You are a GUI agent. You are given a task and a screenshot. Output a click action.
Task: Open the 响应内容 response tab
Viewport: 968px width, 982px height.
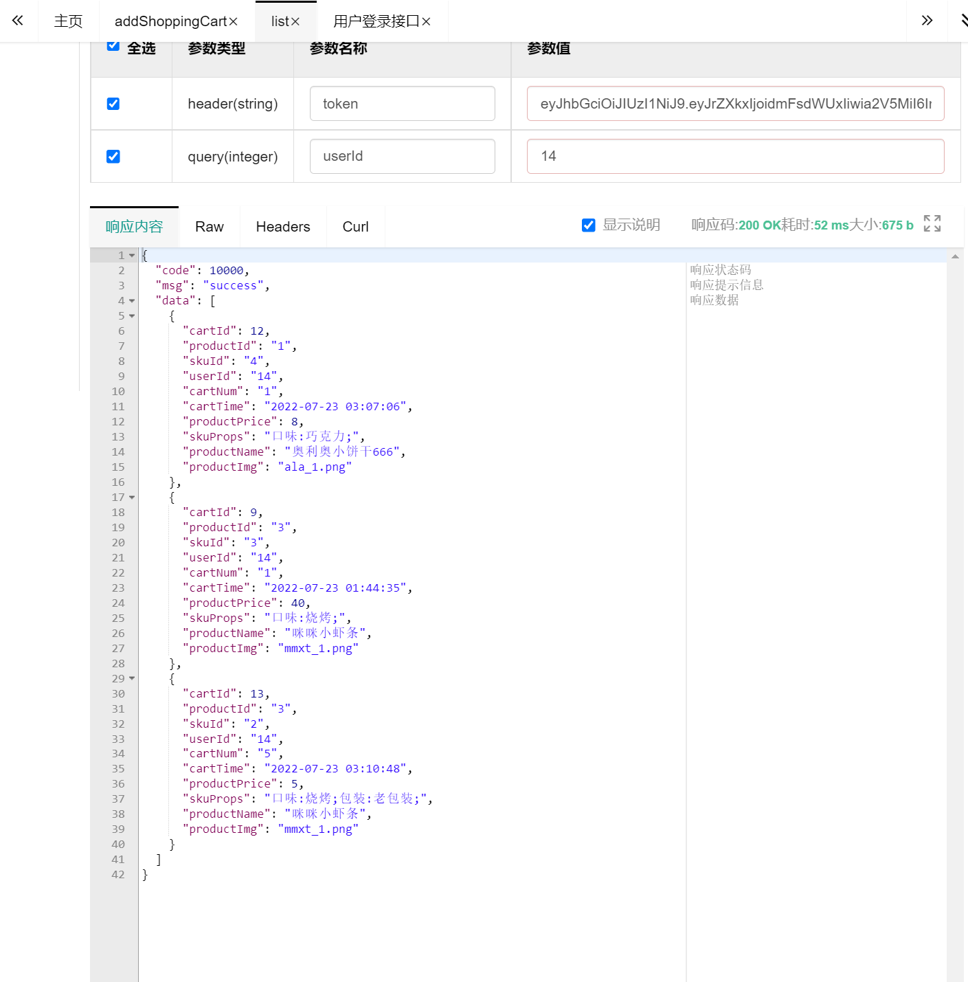coord(134,227)
